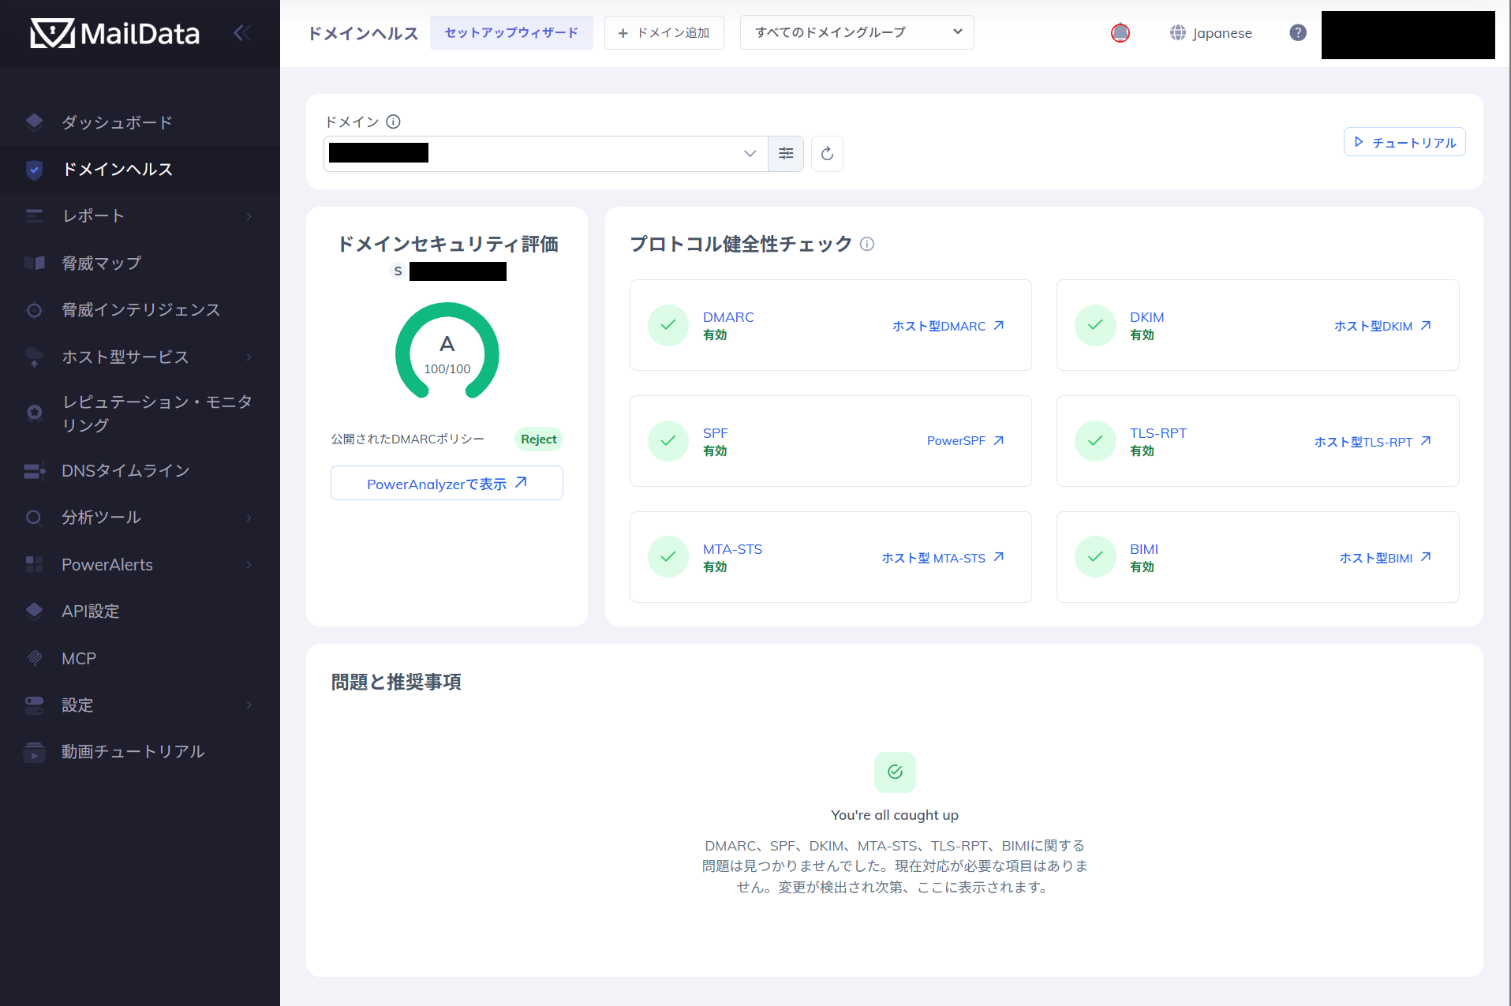Screen dimensions: 1511x1006
Task: Click the MTA-STS green checkmark status icon
Action: [x=668, y=557]
